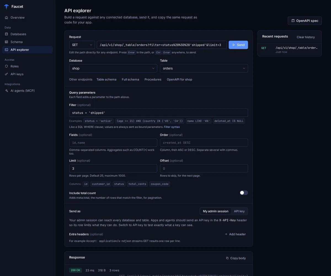Click the Add header button
The width and height of the screenshot is (331, 276).
(x=235, y=234)
